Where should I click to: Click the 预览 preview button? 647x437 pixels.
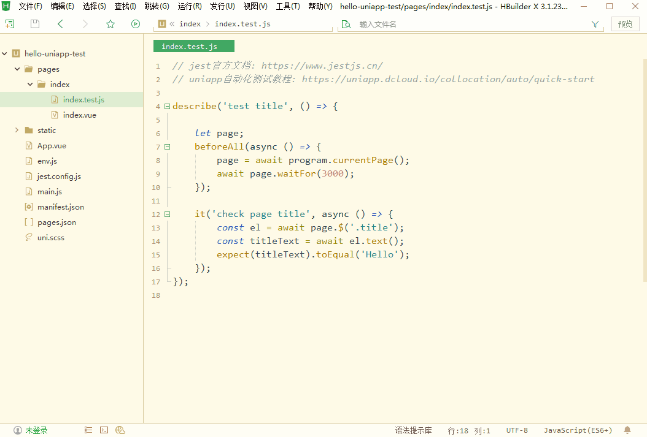point(625,24)
